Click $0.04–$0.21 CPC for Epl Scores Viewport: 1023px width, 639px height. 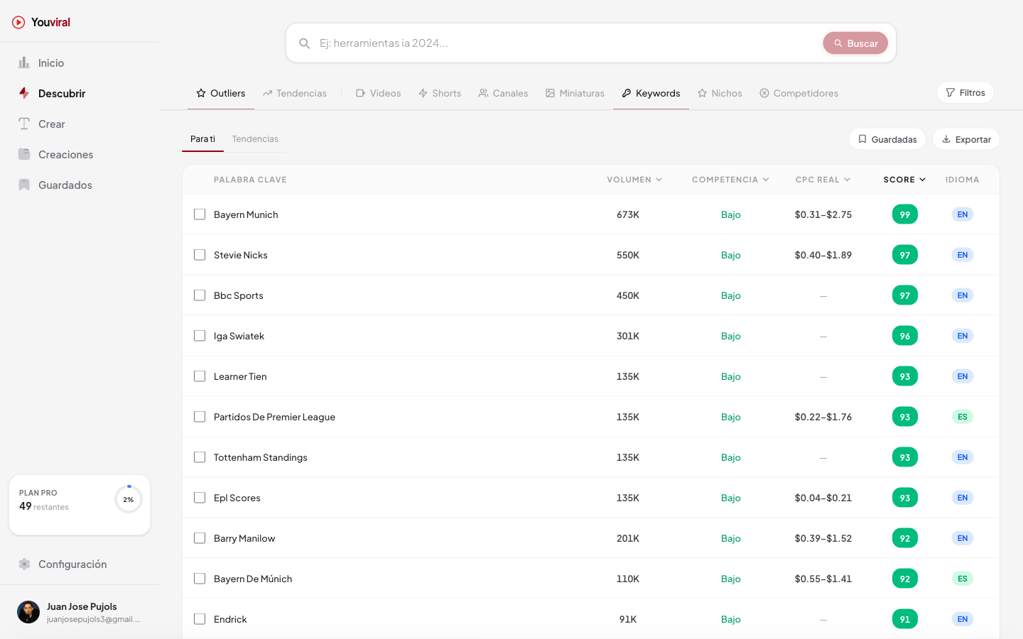pos(823,498)
